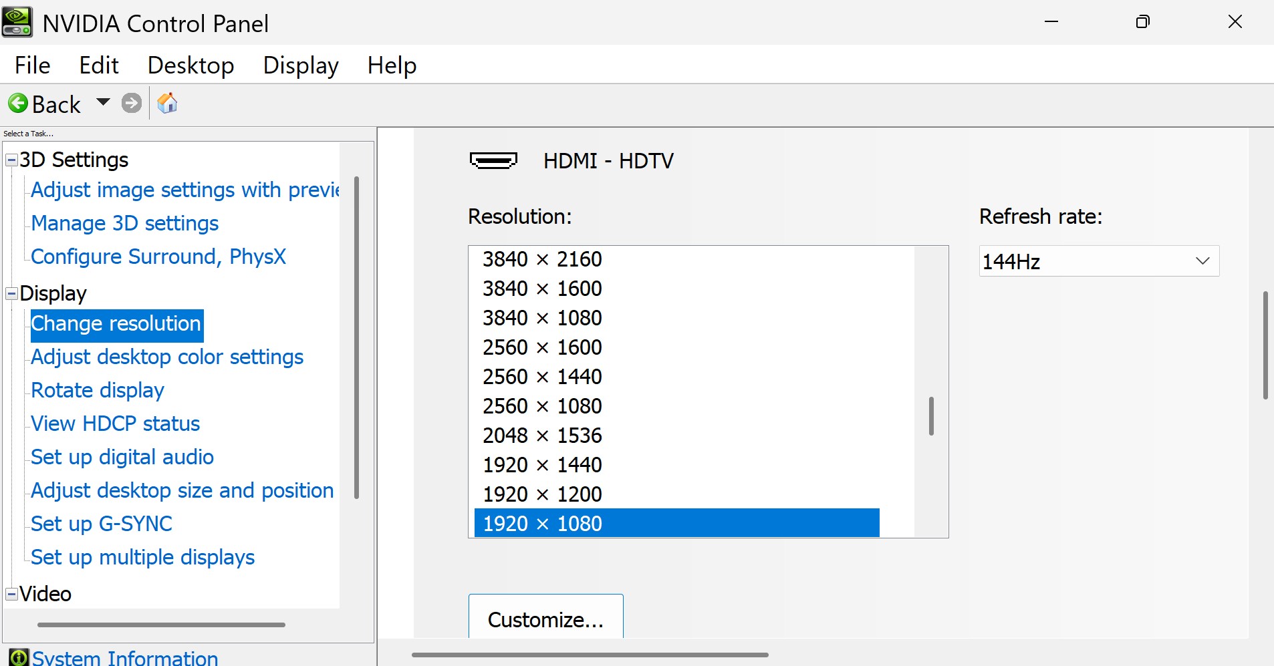Open Adjust image settings with preview

185,190
